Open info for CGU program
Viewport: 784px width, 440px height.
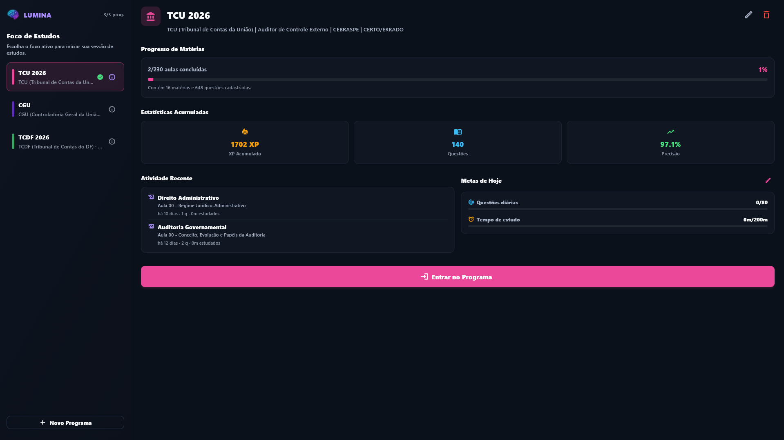pos(112,109)
